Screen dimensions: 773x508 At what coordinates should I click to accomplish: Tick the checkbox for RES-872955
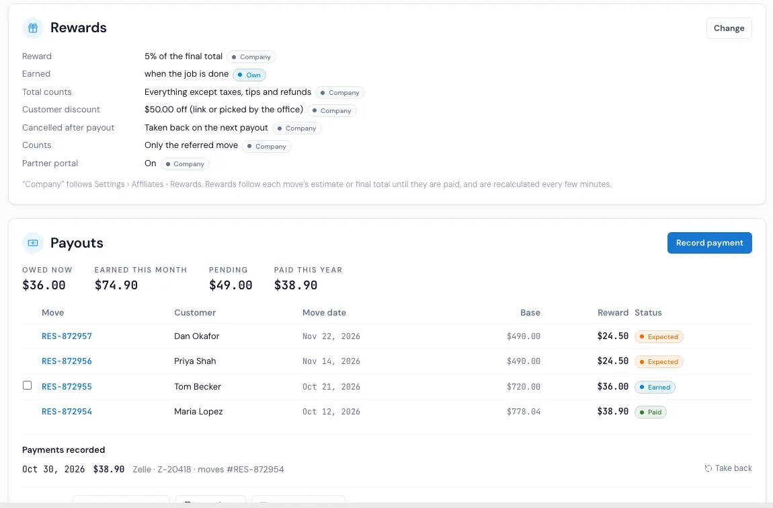tap(27, 385)
